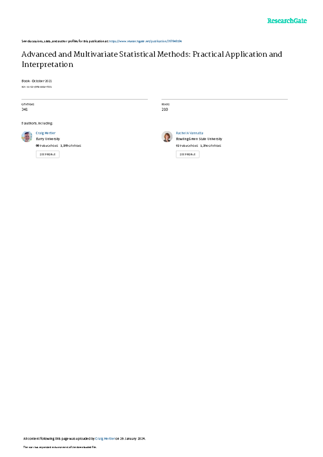This screenshot has height=457, width=323.
Task: Click Craig Mertler's 3,378 citations stat
Action: pos(71,146)
